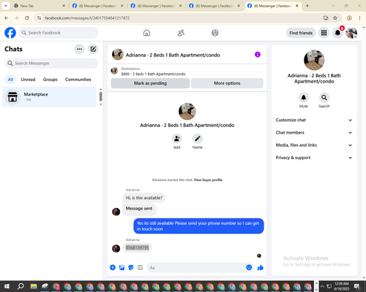The image size is (366, 292).
Task: Open new browser tab with plus
Action: (307, 6)
